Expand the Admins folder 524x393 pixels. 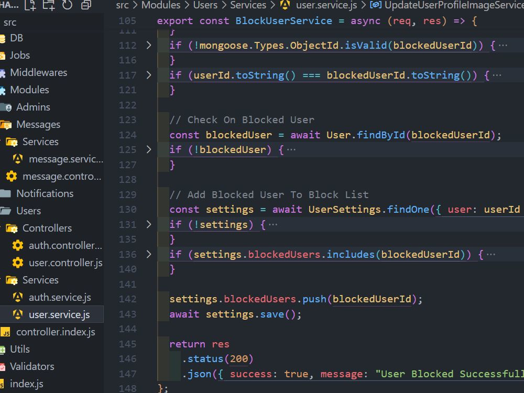[33, 107]
